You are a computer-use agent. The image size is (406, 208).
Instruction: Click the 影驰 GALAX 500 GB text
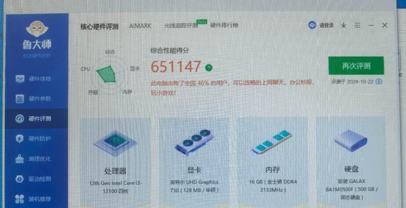[x=351, y=189]
